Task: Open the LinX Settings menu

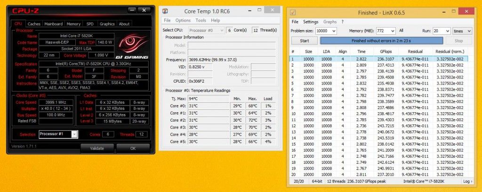Action: (311, 22)
